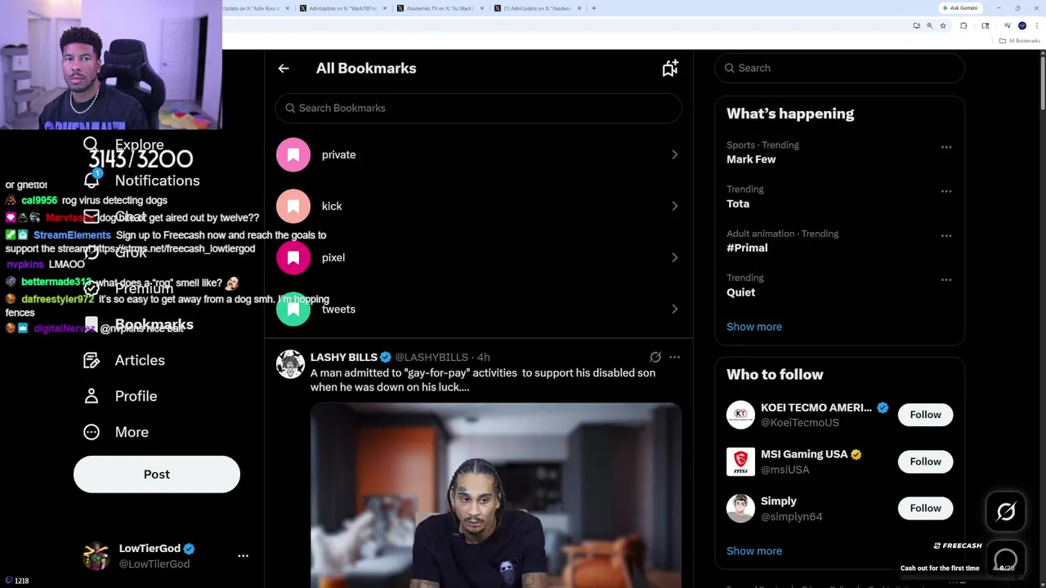This screenshot has width=1046, height=588.
Task: Open the browser extensions puzzle icon
Action: [x=963, y=26]
